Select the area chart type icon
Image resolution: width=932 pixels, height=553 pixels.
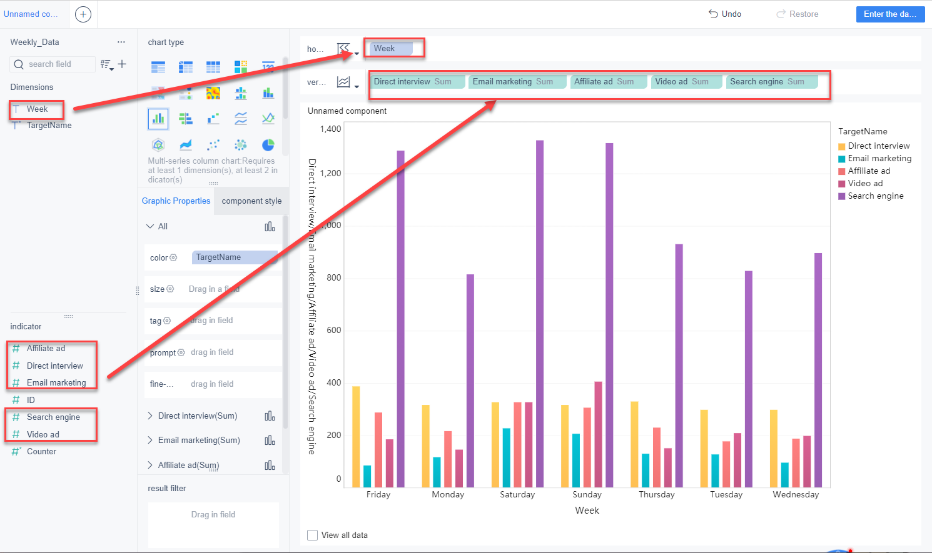(x=186, y=145)
